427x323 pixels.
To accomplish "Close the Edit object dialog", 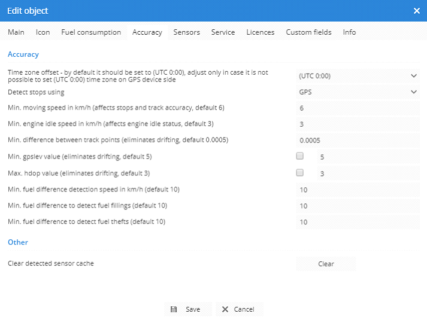I will pos(417,11).
